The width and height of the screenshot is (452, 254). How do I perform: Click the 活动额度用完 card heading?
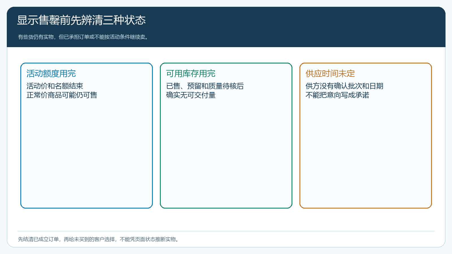pyautogui.click(x=51, y=74)
